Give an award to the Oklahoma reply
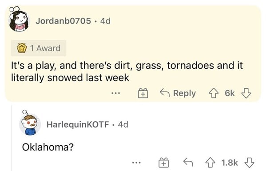 click(x=163, y=163)
